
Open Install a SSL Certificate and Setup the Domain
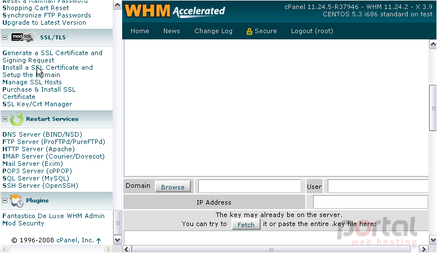pos(48,71)
